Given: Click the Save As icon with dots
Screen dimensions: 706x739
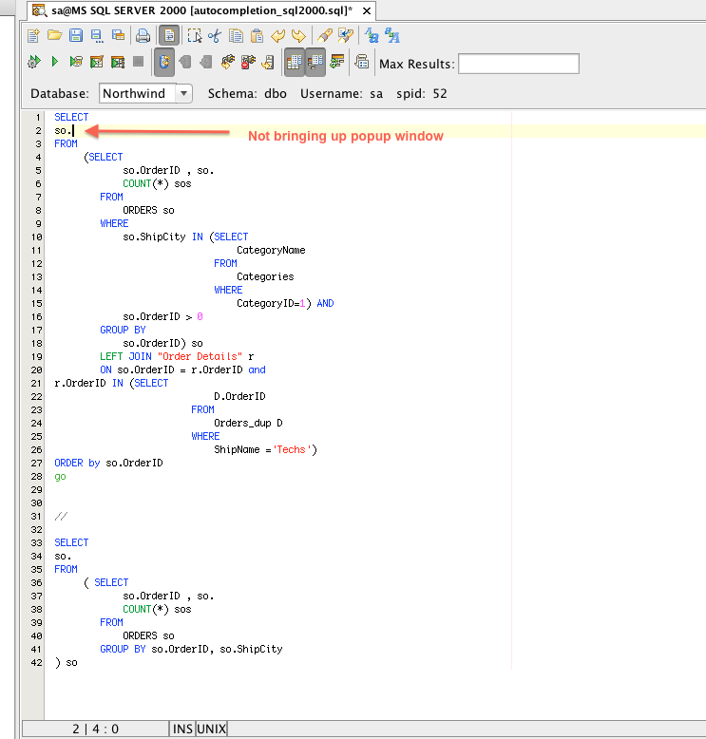Looking at the screenshot, I should point(97,36).
